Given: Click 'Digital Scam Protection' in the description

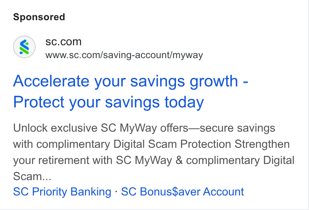Looking at the screenshot, I should click(x=172, y=144).
